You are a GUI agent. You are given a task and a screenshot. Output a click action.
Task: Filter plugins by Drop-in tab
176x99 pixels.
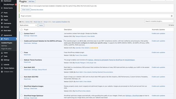[47, 22]
